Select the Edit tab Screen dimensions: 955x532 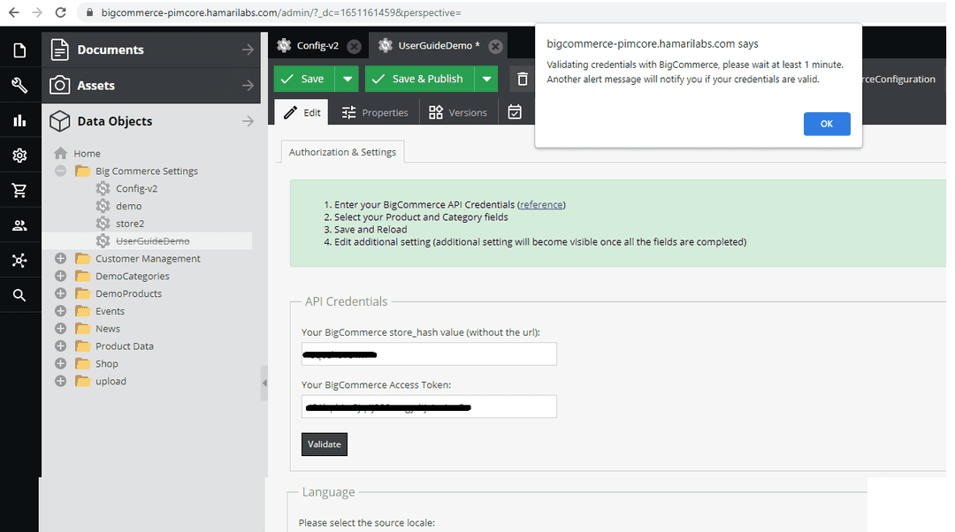point(302,112)
